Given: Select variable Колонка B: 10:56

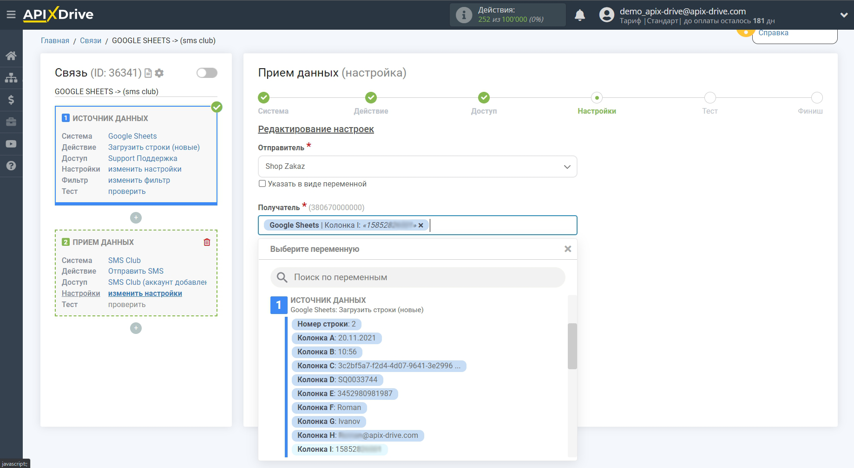Looking at the screenshot, I should click(x=327, y=352).
